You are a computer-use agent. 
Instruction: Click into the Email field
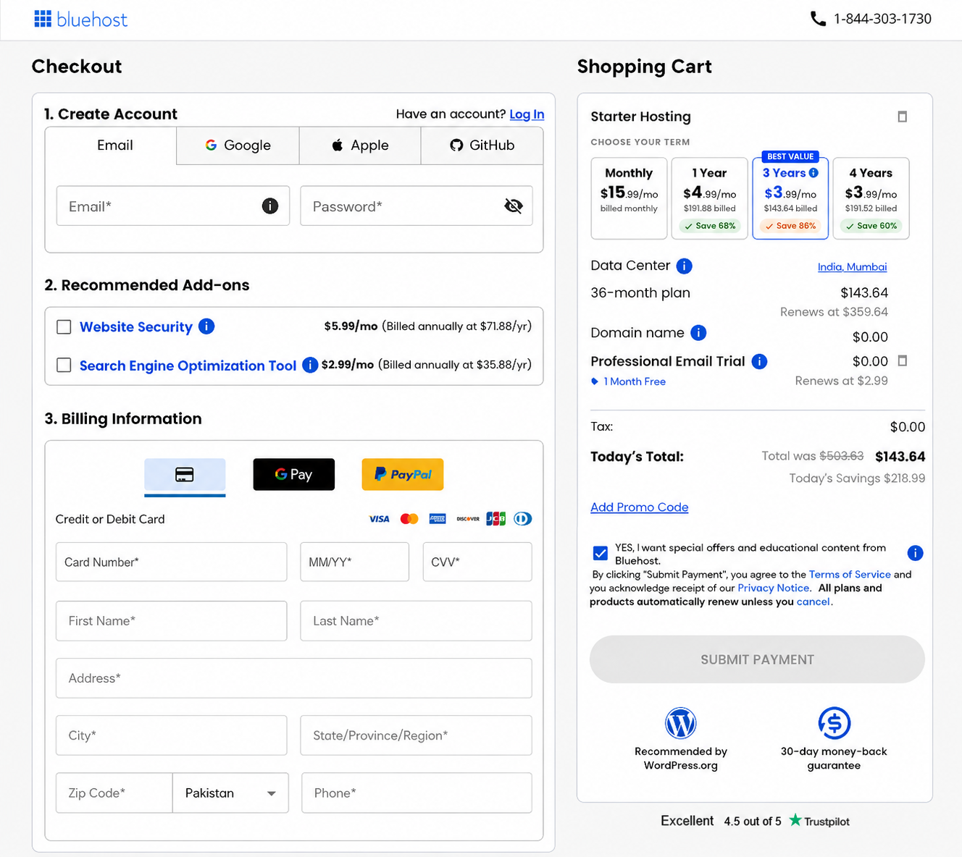pos(172,206)
